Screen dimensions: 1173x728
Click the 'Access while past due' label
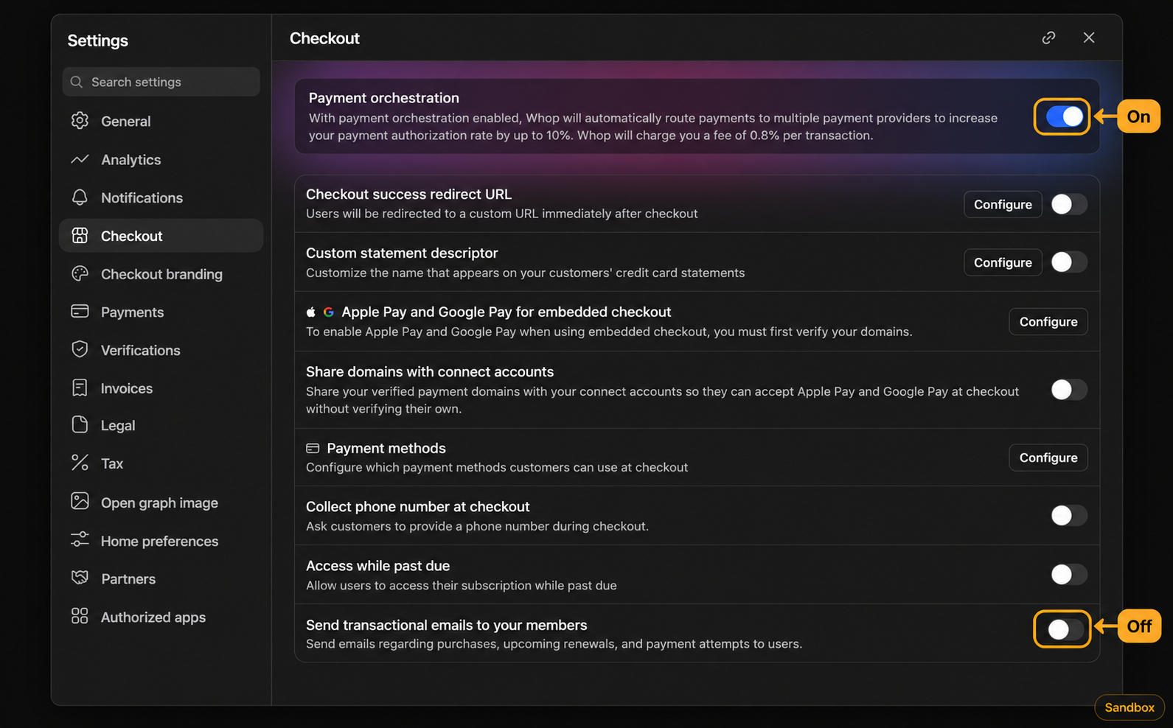[x=377, y=566]
